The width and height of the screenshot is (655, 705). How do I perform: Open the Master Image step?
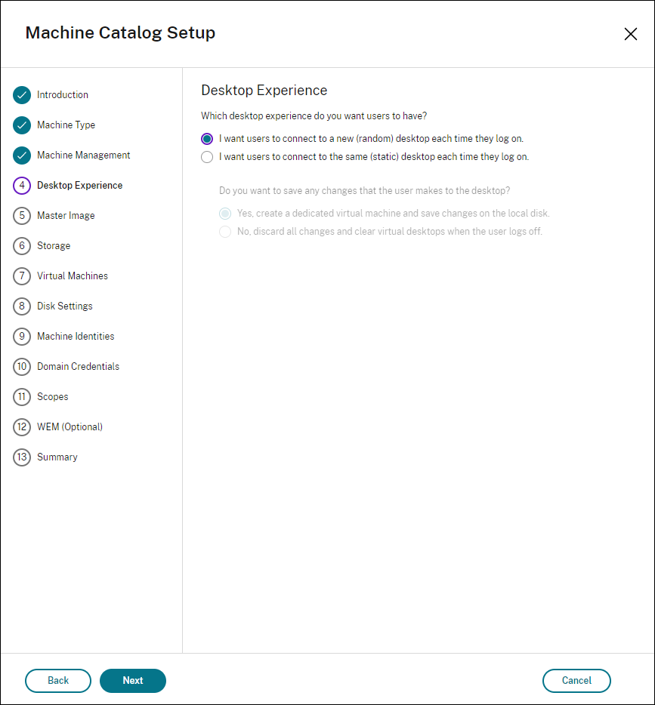66,215
